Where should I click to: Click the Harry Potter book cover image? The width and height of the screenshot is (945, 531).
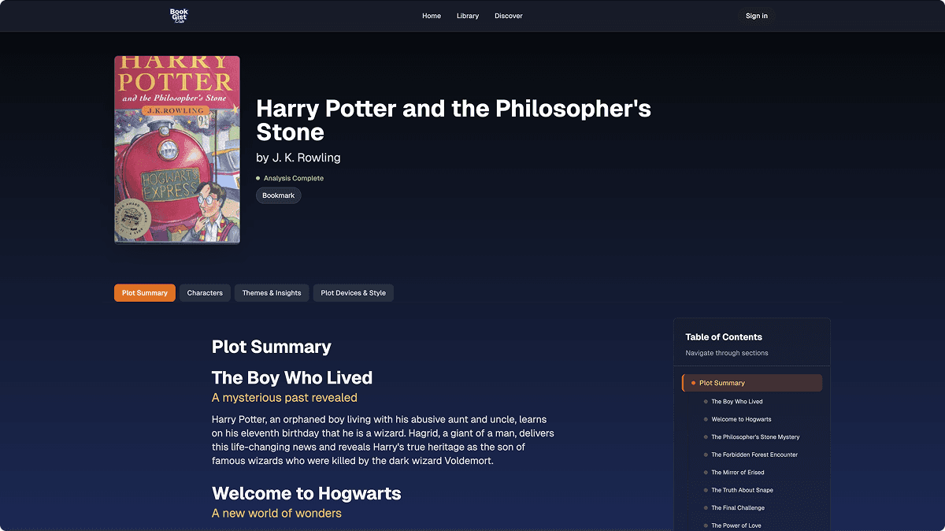[x=177, y=150]
